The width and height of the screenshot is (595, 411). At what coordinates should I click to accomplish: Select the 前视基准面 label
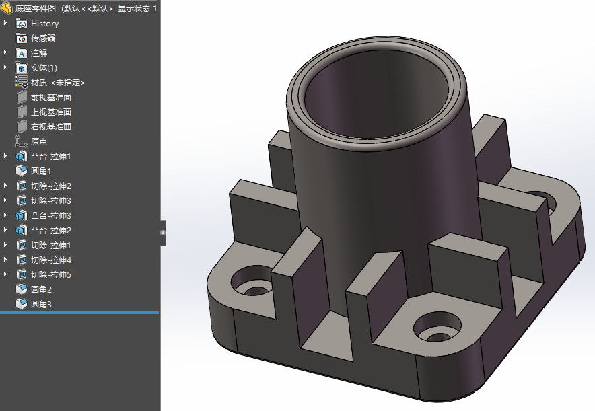51,98
